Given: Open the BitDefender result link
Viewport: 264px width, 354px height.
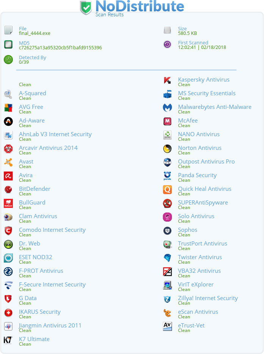Looking at the screenshot, I should click(34, 189).
